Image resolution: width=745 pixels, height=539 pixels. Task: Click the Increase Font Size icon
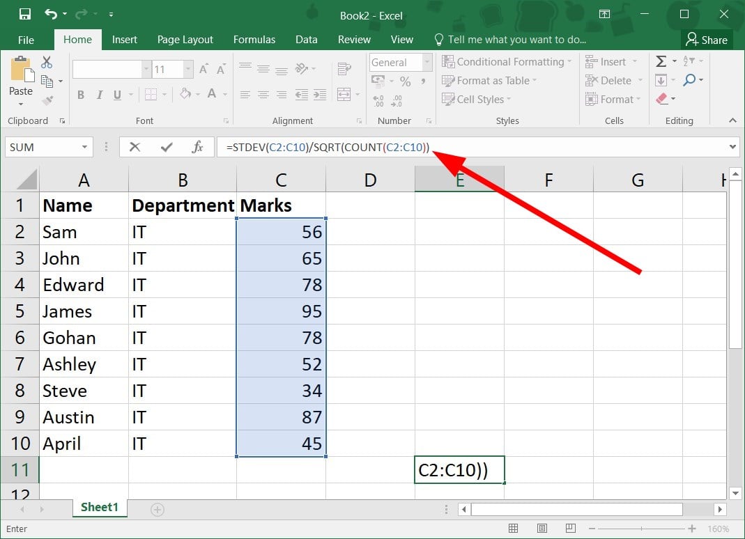tap(203, 70)
